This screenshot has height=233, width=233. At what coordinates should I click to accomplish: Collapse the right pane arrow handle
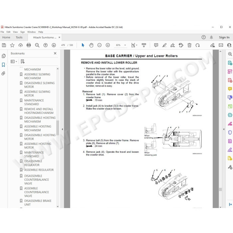(x=224, y=129)
